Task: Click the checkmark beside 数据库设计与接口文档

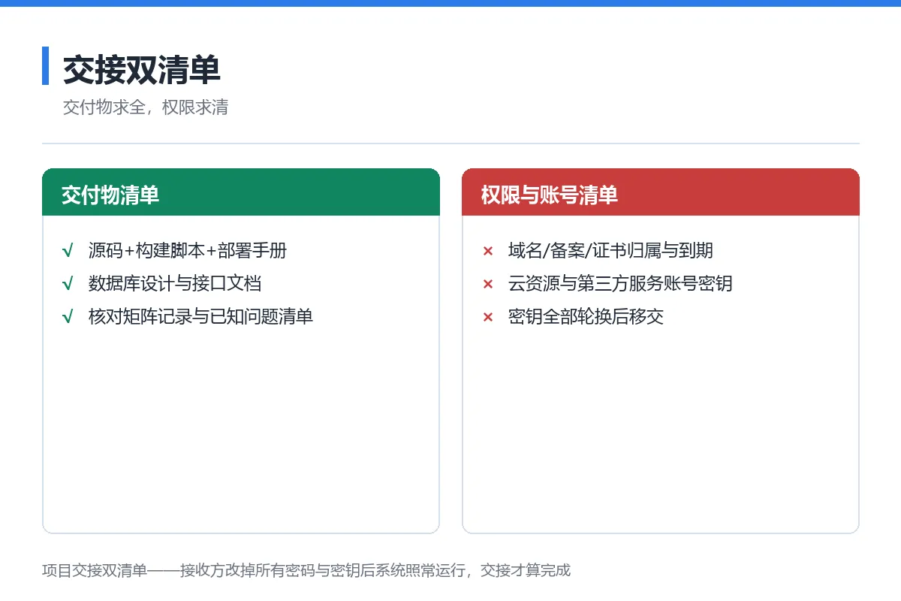Action: point(68,284)
